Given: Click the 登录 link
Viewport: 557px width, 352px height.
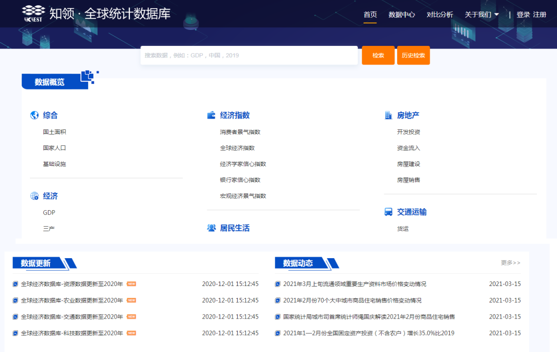Looking at the screenshot, I should tap(523, 14).
